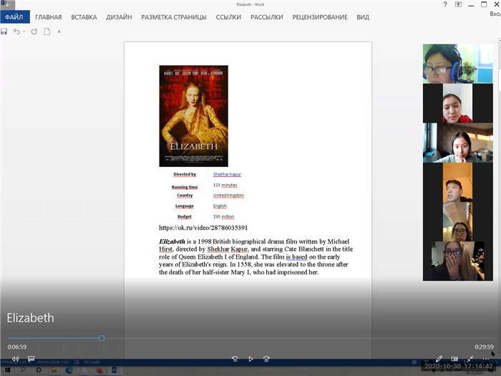This screenshot has height=376, width=501.
Task: Switch to the ВСТАВКА ribbon tab
Action: point(84,17)
